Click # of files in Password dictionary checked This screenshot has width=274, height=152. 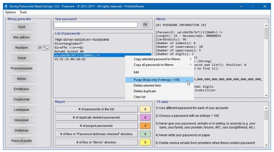pos(96,134)
